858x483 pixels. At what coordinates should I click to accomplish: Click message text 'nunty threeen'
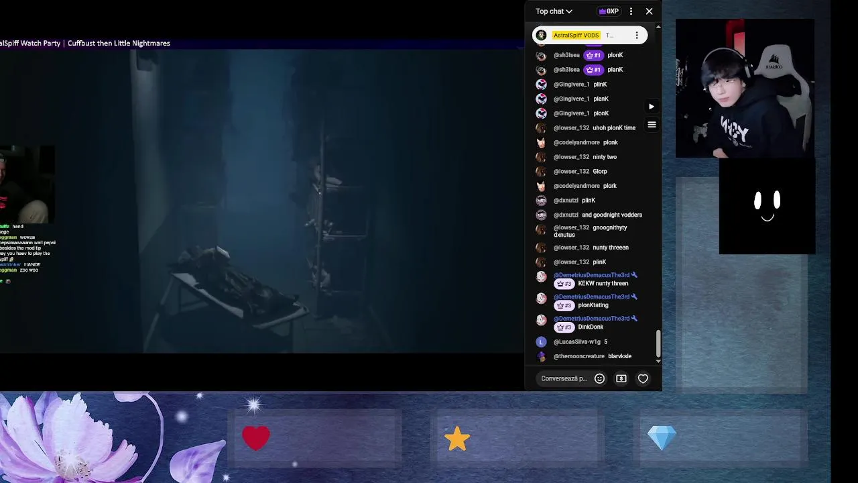click(611, 248)
